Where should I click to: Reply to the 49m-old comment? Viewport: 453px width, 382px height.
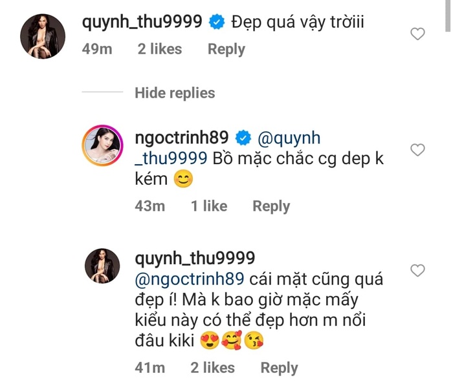click(x=226, y=49)
